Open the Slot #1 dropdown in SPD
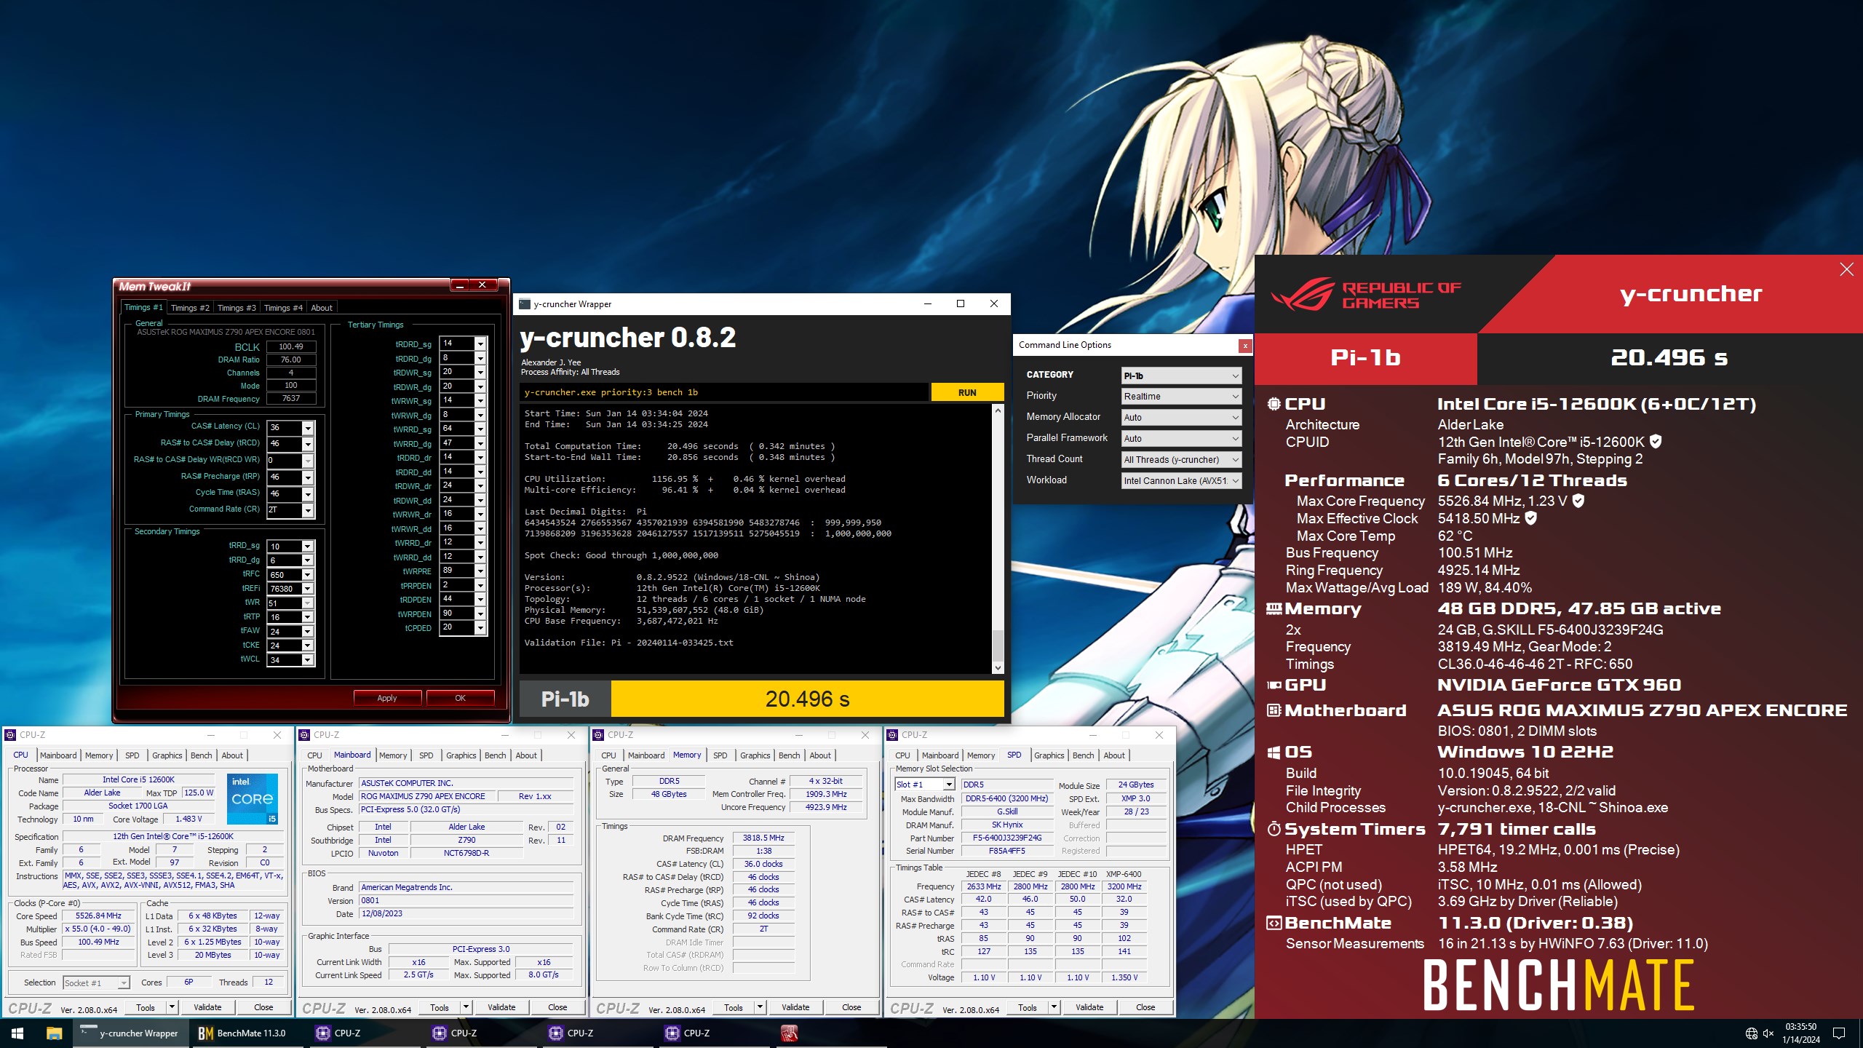1863x1048 pixels. tap(949, 785)
